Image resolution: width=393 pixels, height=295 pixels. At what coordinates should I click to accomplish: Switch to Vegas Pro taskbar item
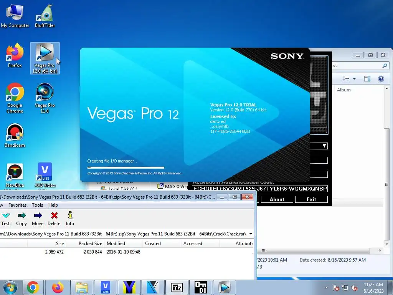point(224,287)
